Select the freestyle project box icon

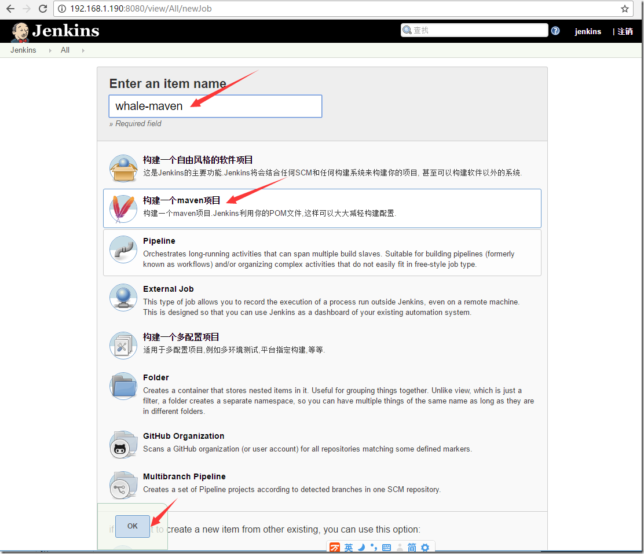pyautogui.click(x=123, y=168)
